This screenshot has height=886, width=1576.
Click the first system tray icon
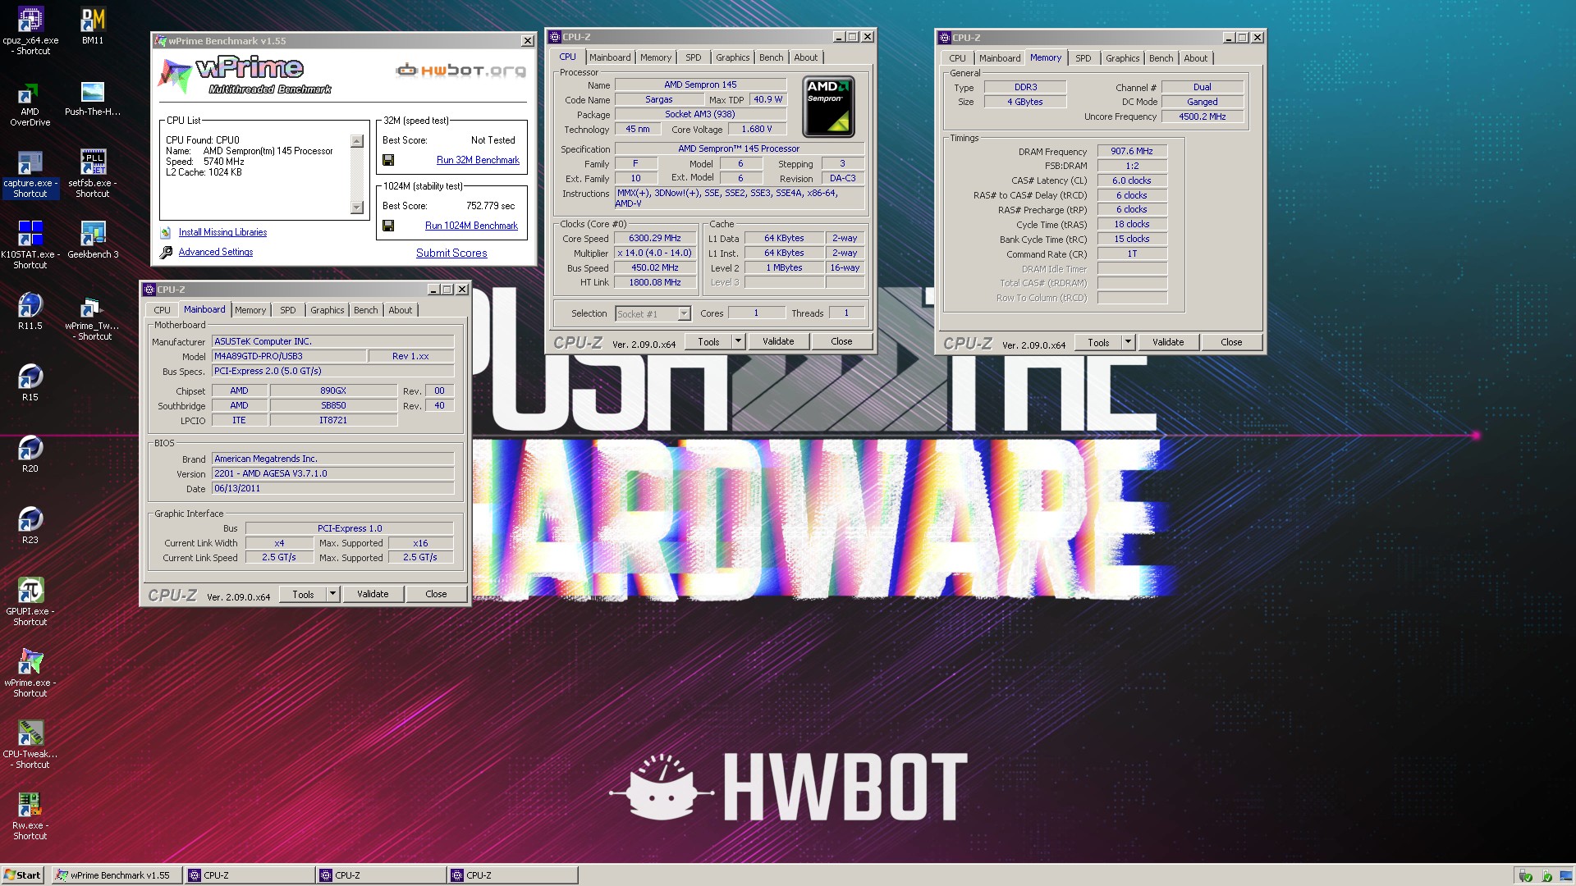pos(1526,875)
